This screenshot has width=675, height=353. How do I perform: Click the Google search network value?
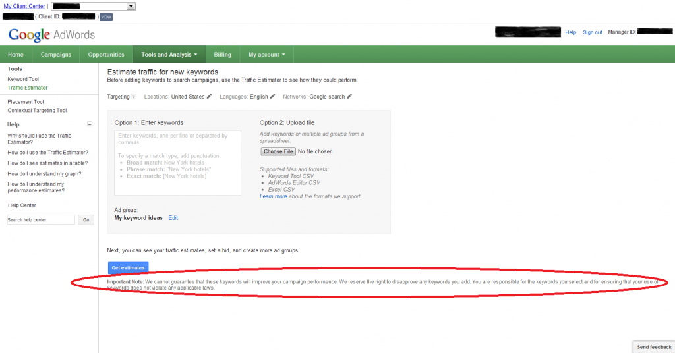click(327, 97)
